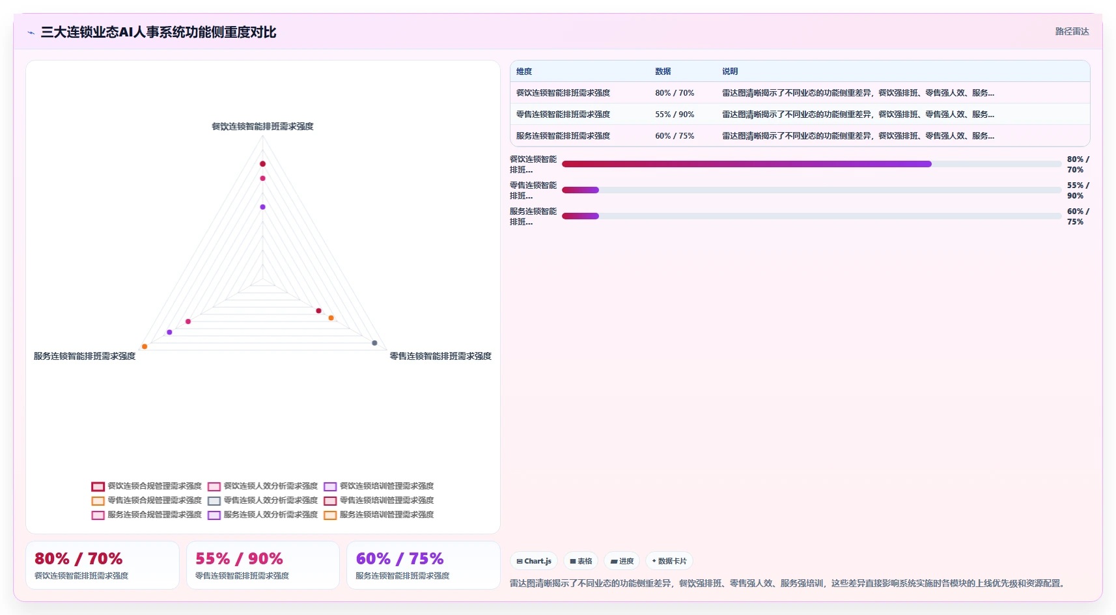Toggle 餐饮连锁培训管理需求强度 legend item
Viewport: 1116px width, 615px height.
[x=379, y=486]
